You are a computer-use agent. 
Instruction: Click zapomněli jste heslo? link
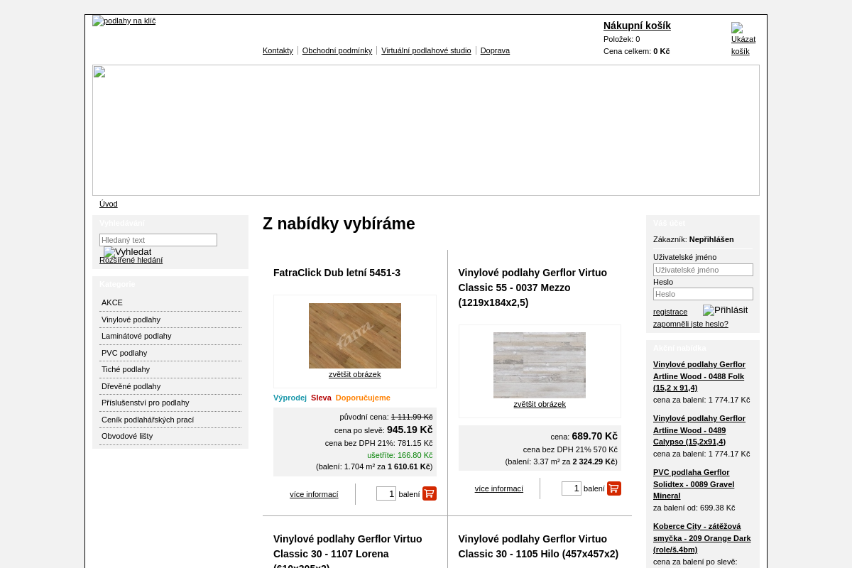[691, 324]
